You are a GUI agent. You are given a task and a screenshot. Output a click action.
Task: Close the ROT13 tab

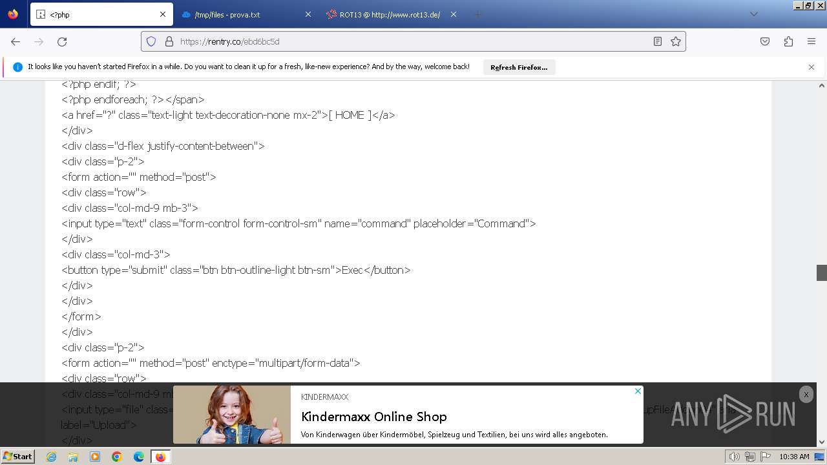click(x=454, y=14)
